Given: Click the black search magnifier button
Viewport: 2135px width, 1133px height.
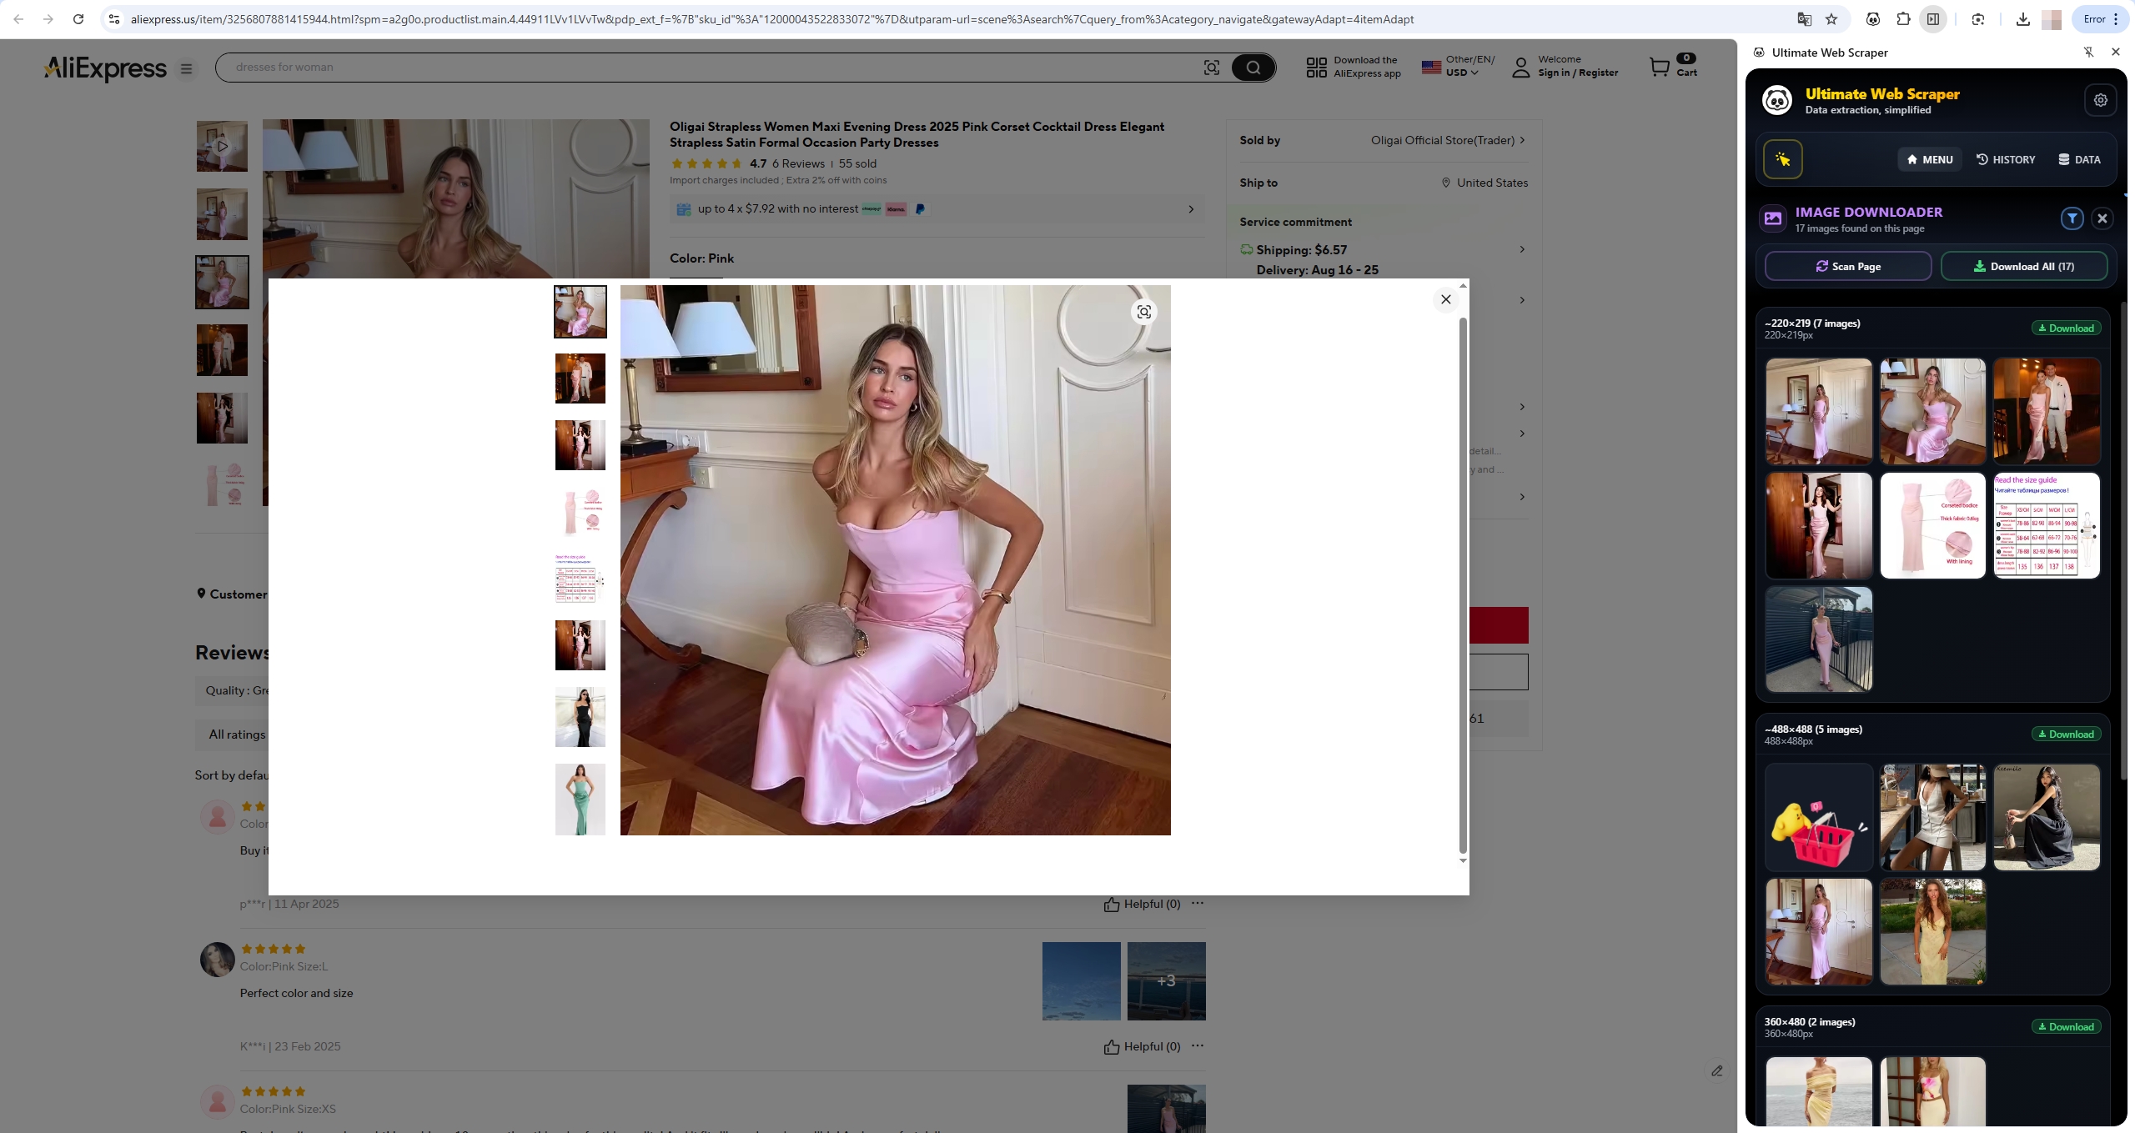Looking at the screenshot, I should 1253,68.
